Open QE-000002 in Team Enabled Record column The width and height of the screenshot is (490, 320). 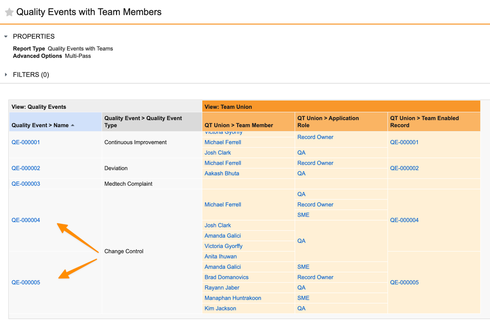pos(404,168)
